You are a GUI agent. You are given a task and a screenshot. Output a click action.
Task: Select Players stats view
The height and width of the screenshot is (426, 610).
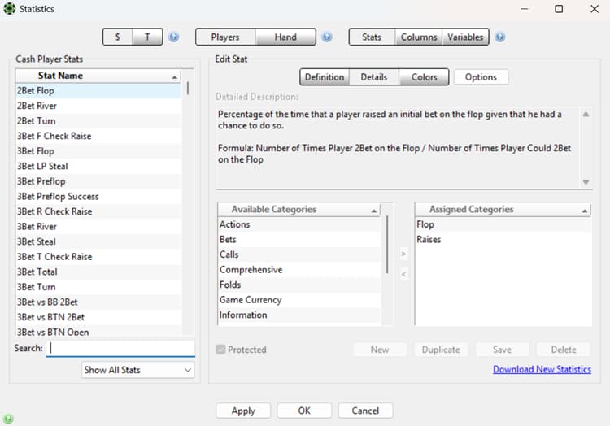[225, 37]
